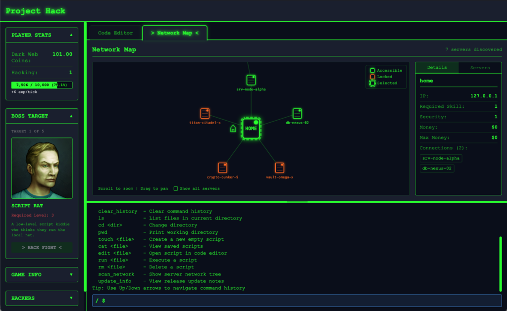The image size is (507, 311).
Task: Open srv-node-alpha connection chip
Action: (x=441, y=158)
